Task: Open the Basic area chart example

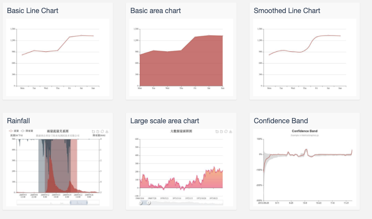Action: click(x=156, y=10)
